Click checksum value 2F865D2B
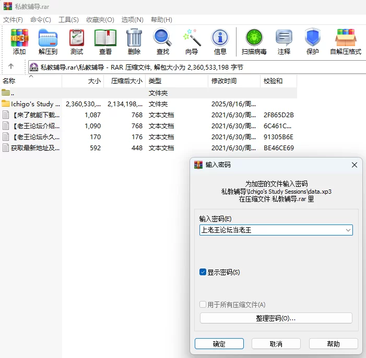The height and width of the screenshot is (358, 366). coord(278,115)
